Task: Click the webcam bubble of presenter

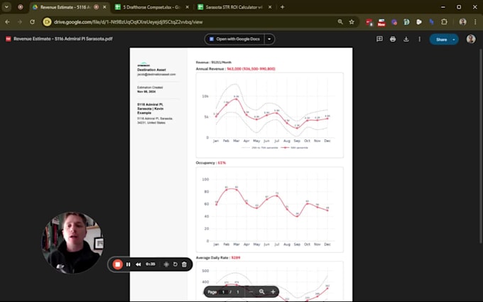Action: (x=72, y=242)
